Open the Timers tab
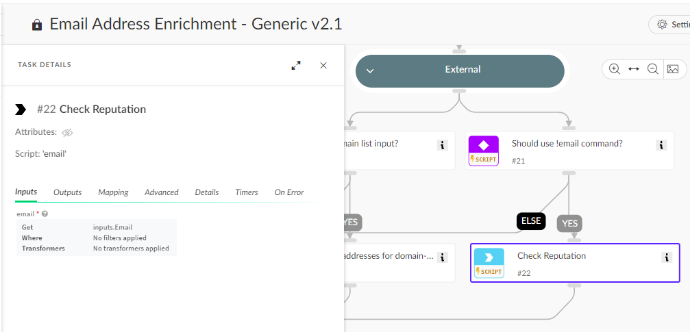The width and height of the screenshot is (690, 332). 247,192
